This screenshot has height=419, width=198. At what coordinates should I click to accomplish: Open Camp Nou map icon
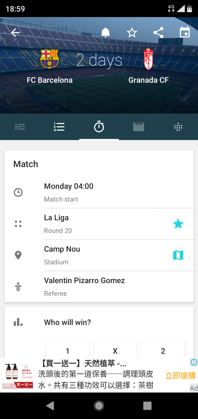coord(178,255)
